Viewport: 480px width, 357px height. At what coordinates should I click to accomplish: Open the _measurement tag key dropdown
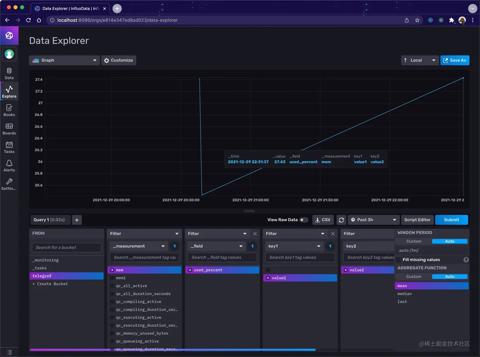pos(139,246)
